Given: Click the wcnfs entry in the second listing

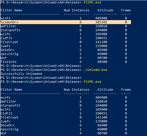Looking at the screenshot, I should coord(6,97).
